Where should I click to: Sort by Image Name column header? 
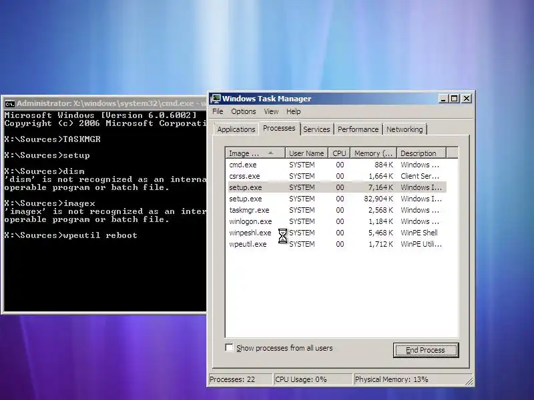point(255,153)
